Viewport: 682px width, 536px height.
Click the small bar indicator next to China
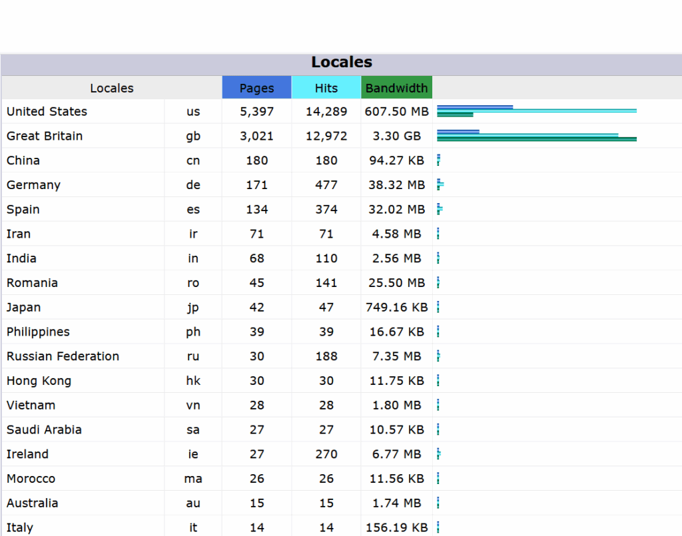pyautogui.click(x=438, y=160)
